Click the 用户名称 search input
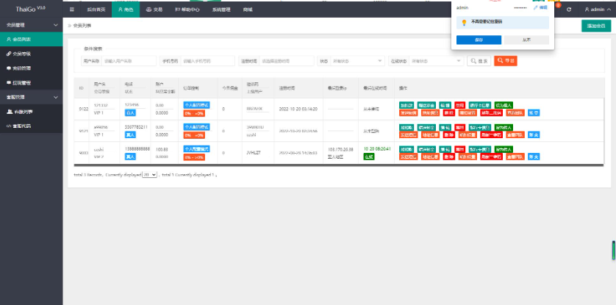The width and height of the screenshot is (616, 305). pyautogui.click(x=129, y=61)
